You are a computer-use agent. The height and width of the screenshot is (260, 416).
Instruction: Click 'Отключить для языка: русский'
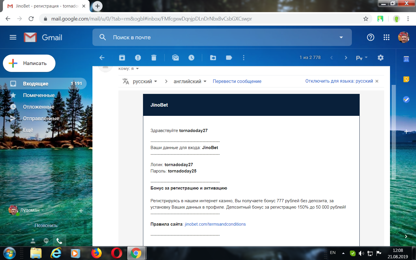pos(339,81)
